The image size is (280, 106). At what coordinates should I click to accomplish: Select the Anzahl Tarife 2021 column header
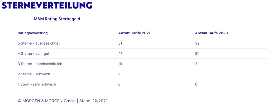[134, 33]
